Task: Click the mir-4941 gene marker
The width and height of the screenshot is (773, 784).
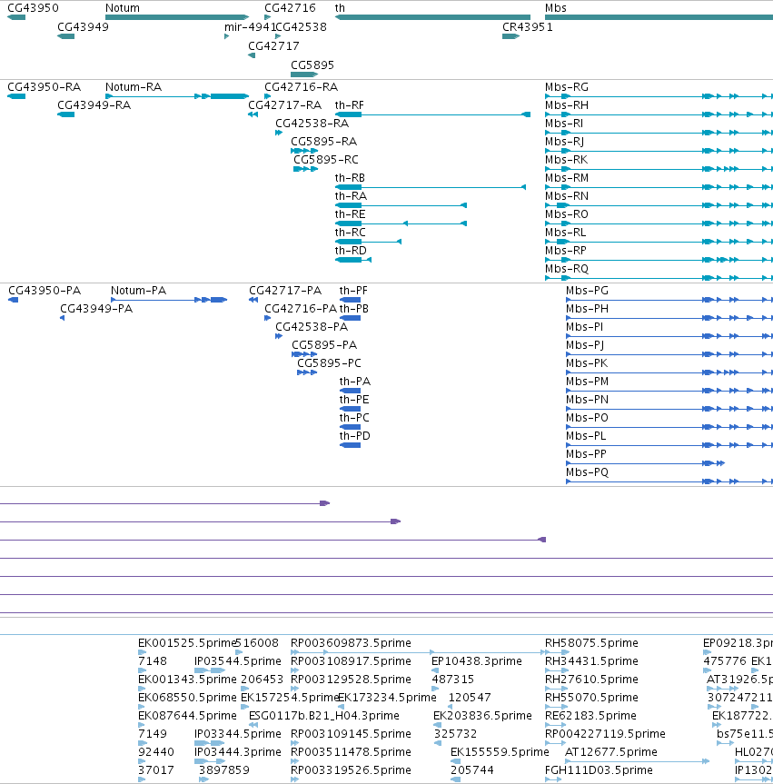Action: coord(226,36)
